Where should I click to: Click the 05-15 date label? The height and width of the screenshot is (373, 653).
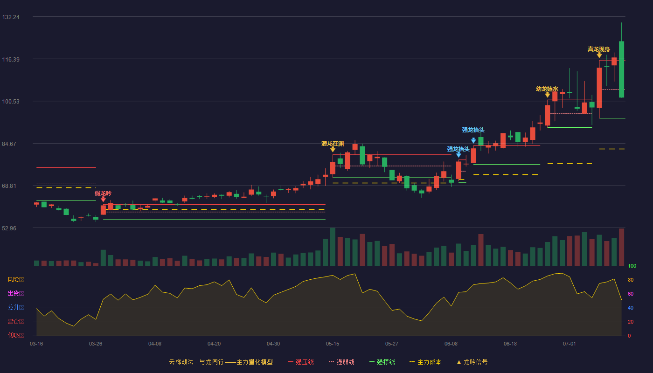[x=333, y=344]
